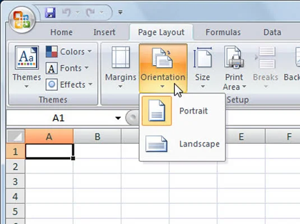Expand the Fonts theme dropdown
The width and height of the screenshot is (300, 224).
click(x=67, y=68)
